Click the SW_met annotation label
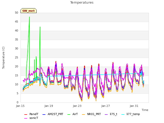Image resolution: width=164 pixels, height=123 pixels. tap(28, 11)
